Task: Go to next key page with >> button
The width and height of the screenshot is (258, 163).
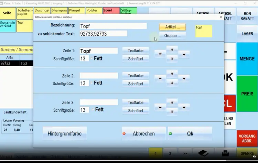Action: (x=185, y=153)
